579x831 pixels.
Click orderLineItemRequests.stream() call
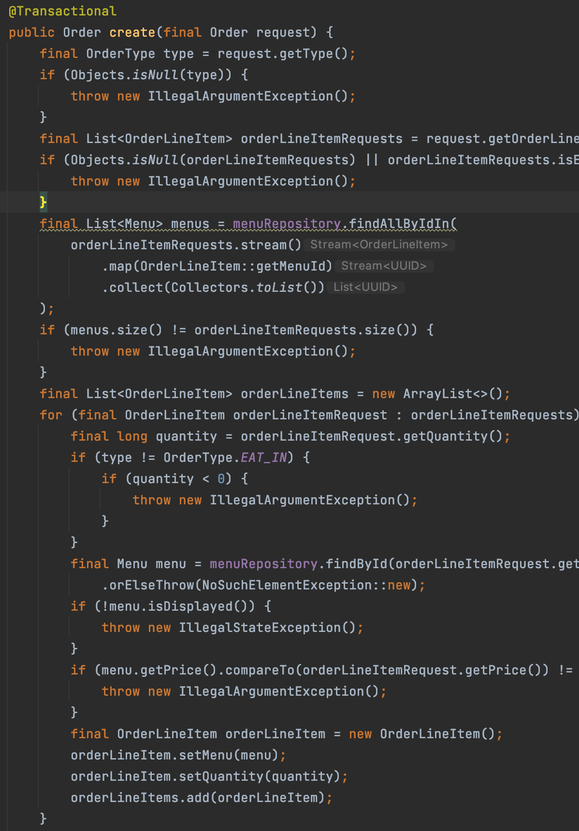186,245
